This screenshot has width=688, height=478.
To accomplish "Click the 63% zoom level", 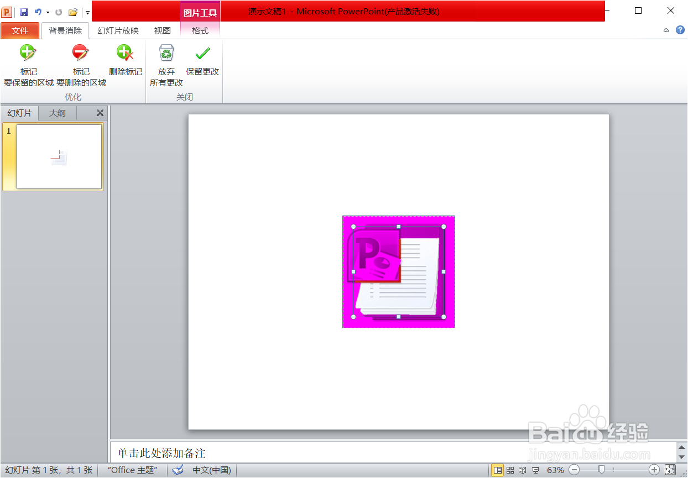I will pos(555,470).
